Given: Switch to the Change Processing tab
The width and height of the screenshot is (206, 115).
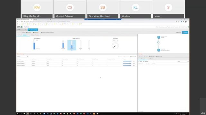Looking at the screenshot, I should [35, 35].
